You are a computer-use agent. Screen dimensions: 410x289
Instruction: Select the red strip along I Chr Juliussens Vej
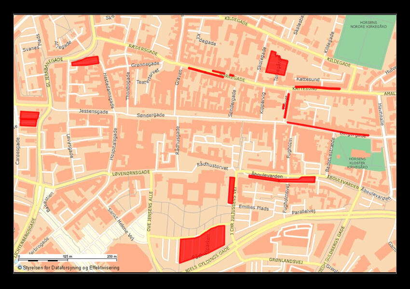coord(230,190)
